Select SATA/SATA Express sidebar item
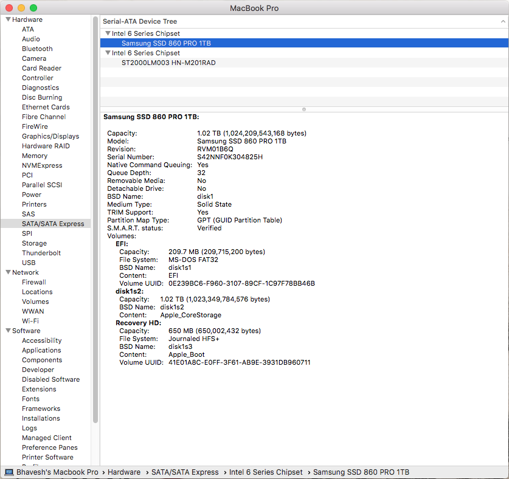Viewport: 509px width, 479px height. tap(46, 224)
